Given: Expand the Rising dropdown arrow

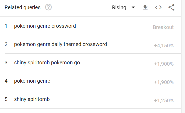Looking at the screenshot, I should point(133,7).
